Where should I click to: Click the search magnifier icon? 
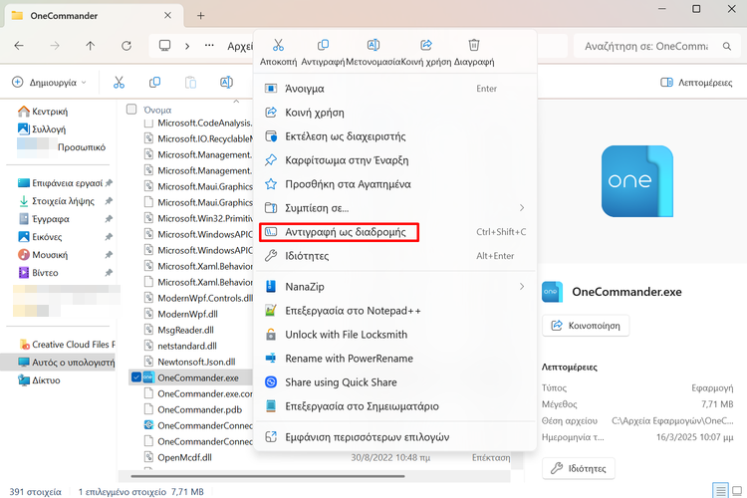(726, 46)
